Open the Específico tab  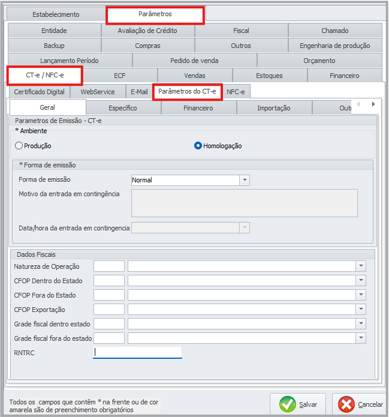pyautogui.click(x=123, y=108)
